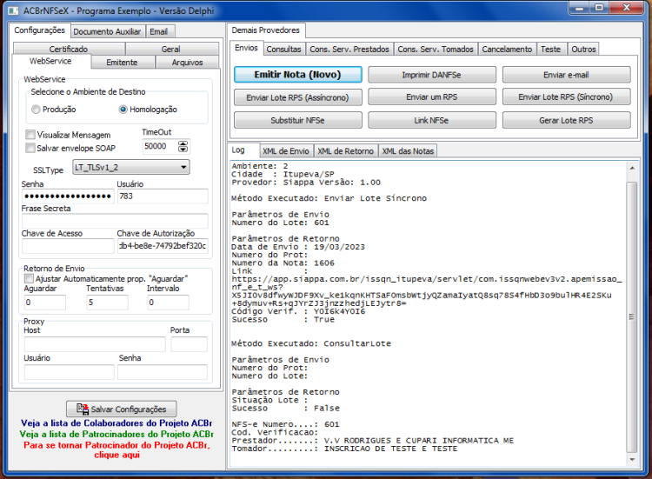Viewport: 652px width, 479px height.
Task: Open the Cancelamento tab
Action: (507, 49)
